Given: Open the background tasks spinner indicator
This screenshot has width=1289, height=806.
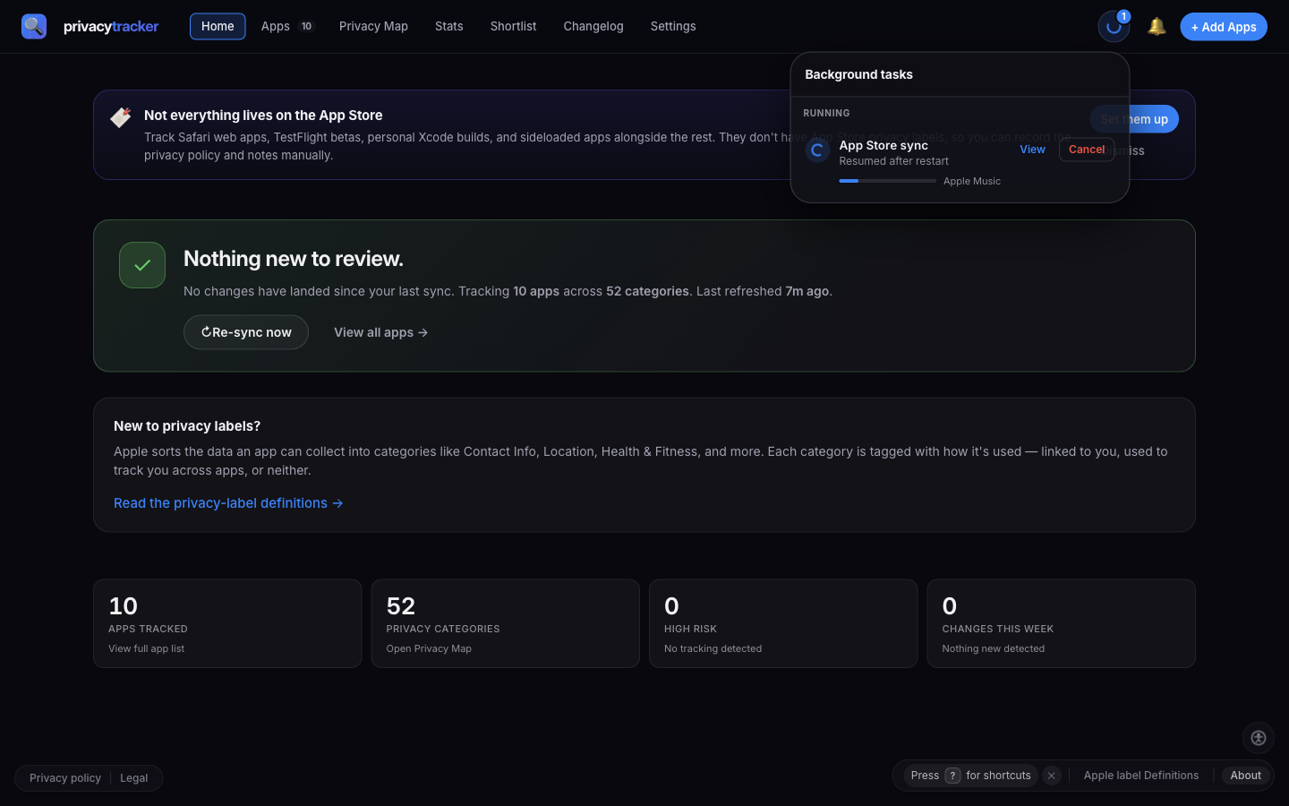Looking at the screenshot, I should coord(1114,27).
